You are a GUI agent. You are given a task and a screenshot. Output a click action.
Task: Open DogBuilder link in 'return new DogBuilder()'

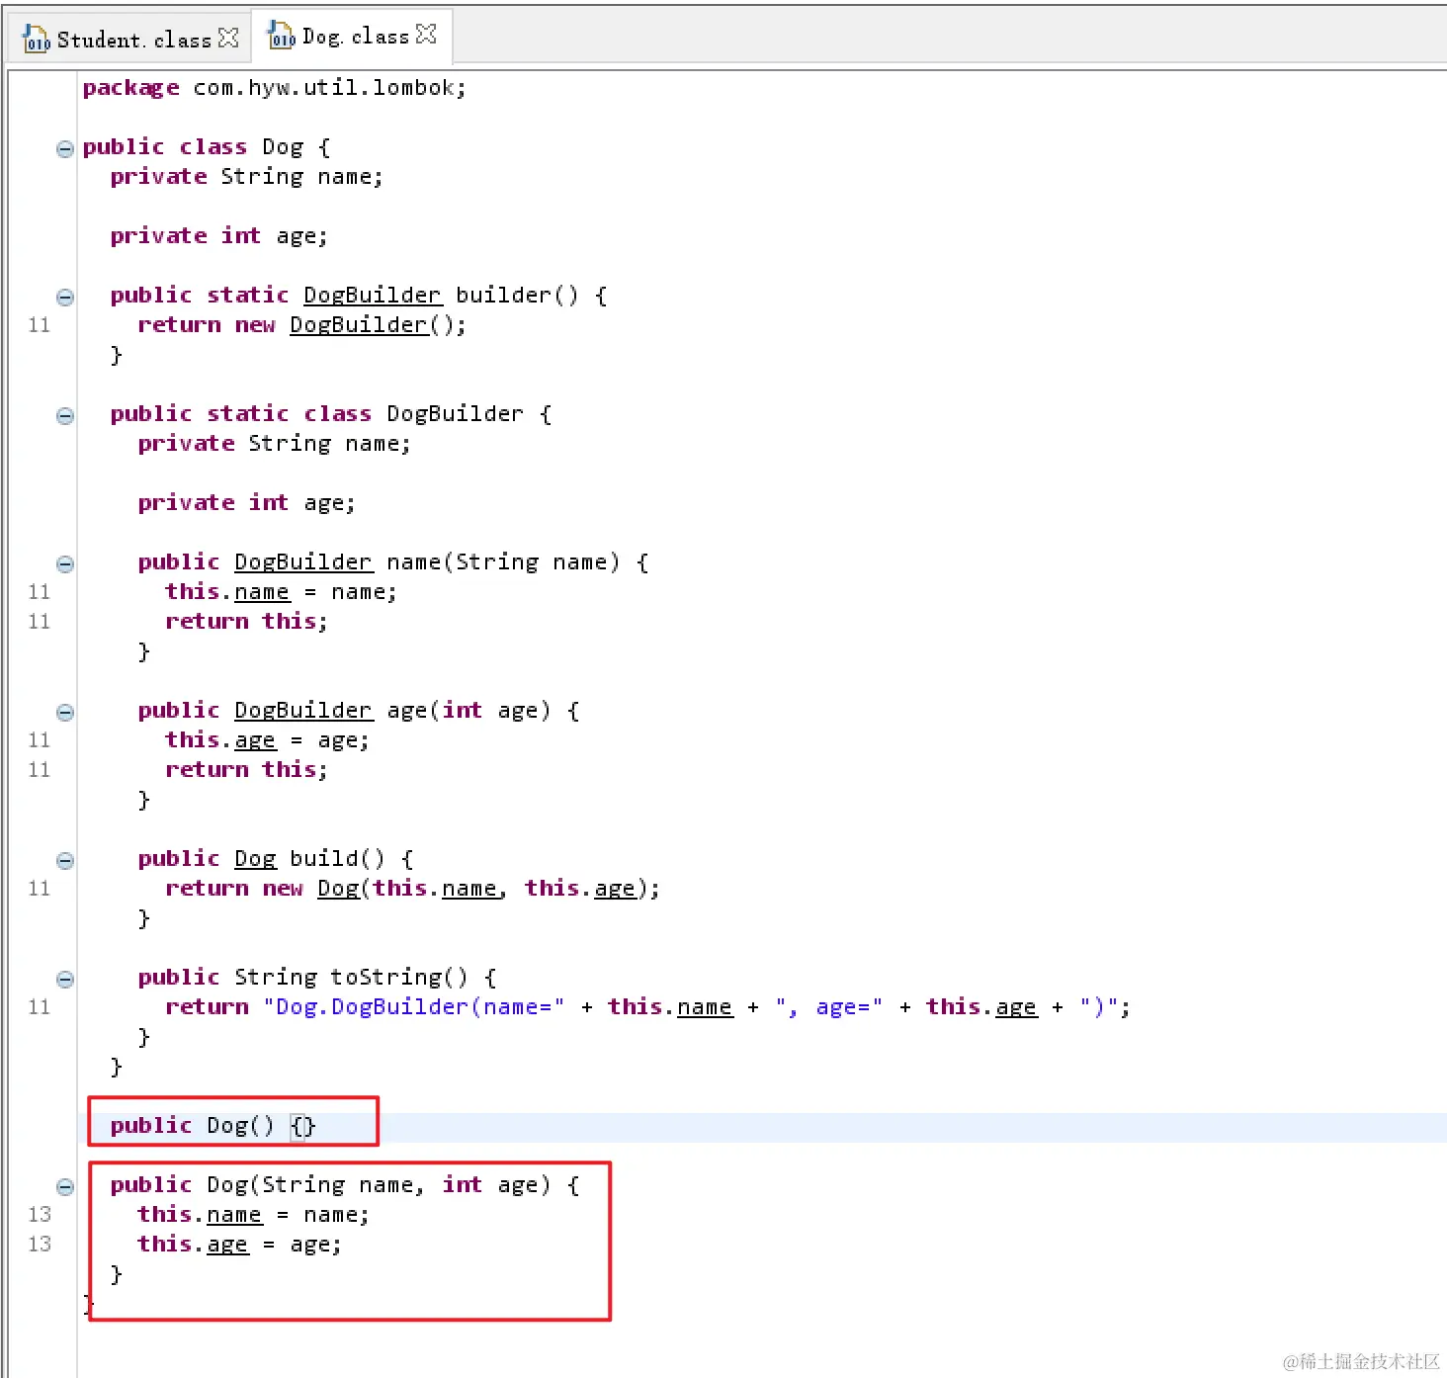pyautogui.click(x=359, y=325)
